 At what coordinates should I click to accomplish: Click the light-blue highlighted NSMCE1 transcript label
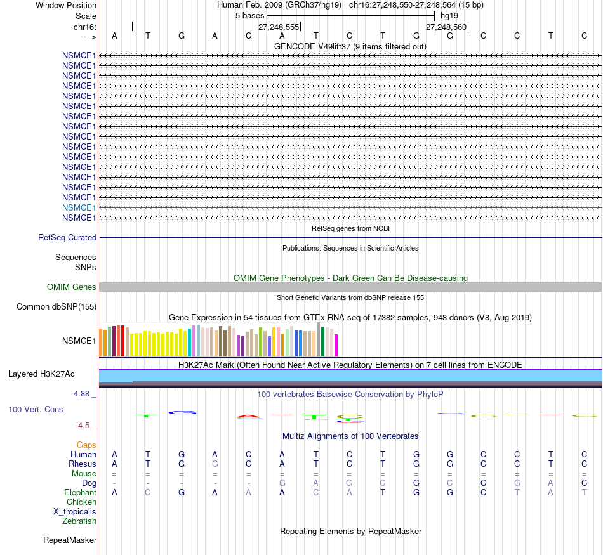coord(79,207)
